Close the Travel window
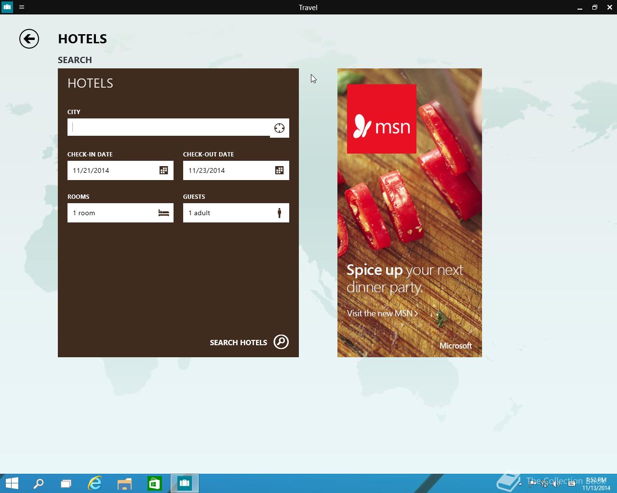Screen dimensions: 617x493 (610, 7)
